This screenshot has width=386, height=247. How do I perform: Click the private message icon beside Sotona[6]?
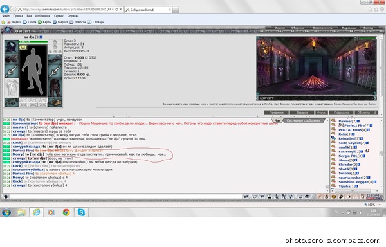(333, 173)
